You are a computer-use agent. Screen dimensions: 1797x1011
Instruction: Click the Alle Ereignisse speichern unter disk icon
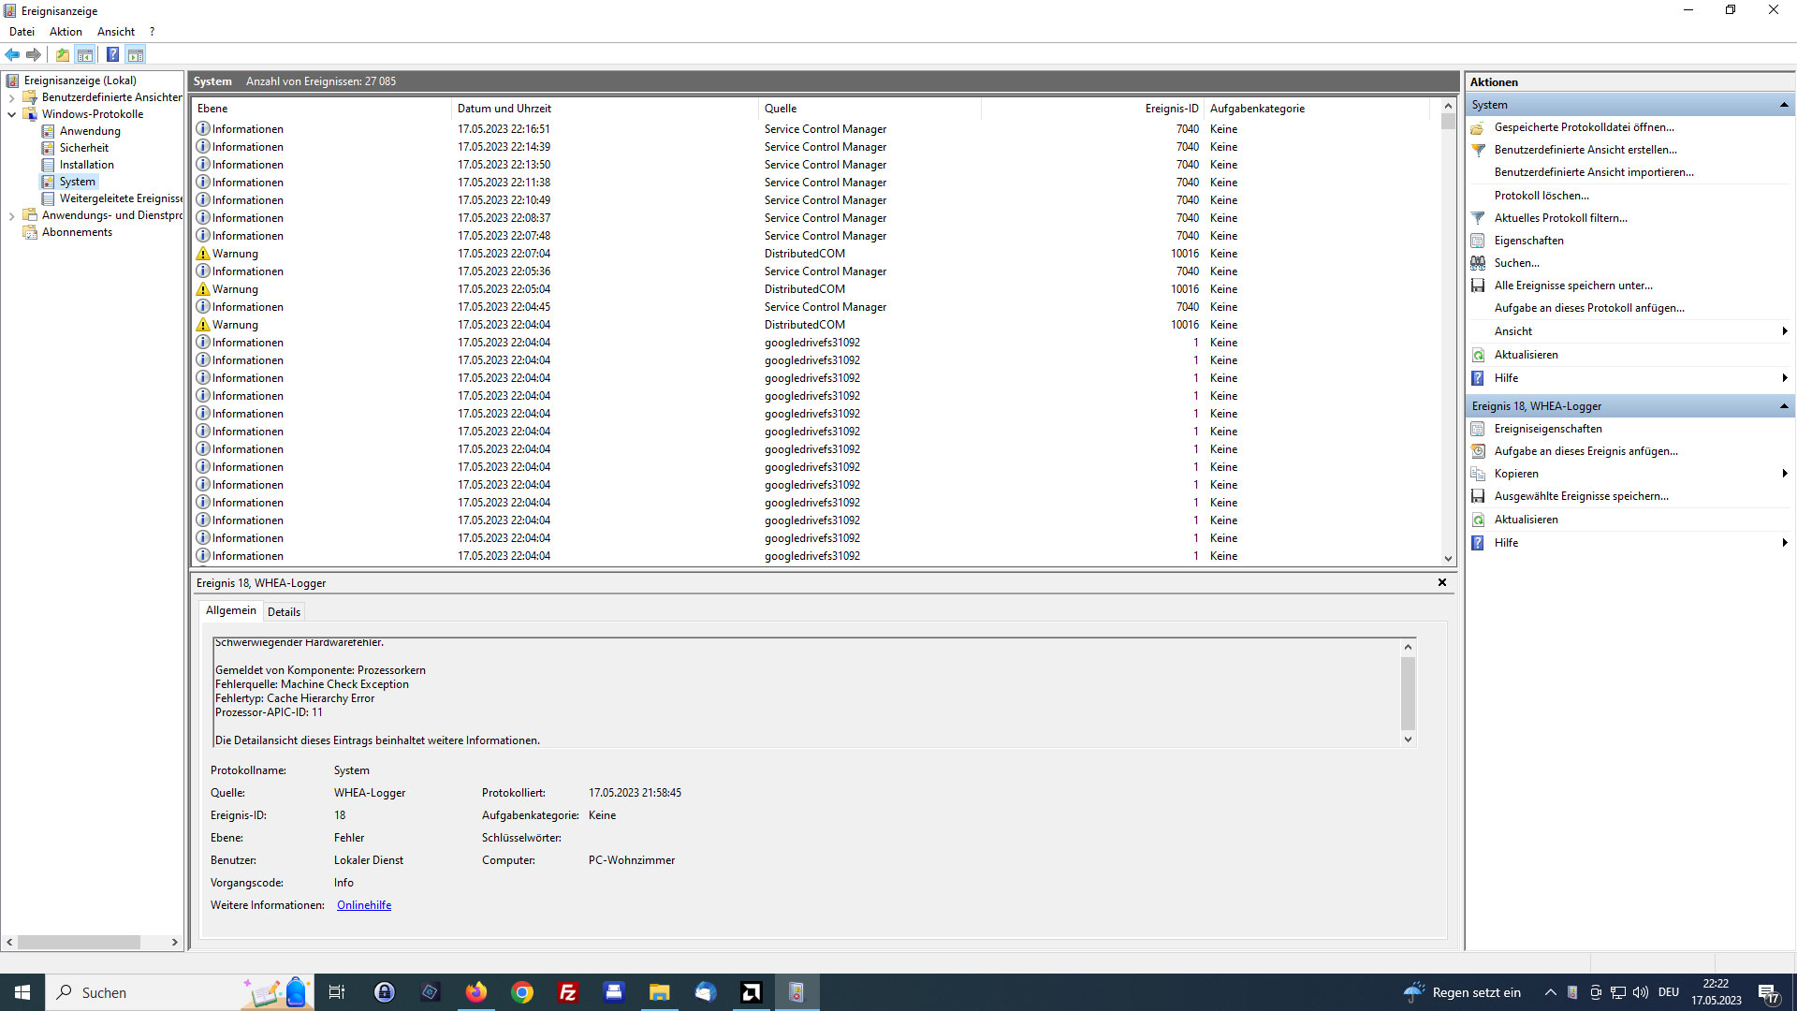point(1478,286)
